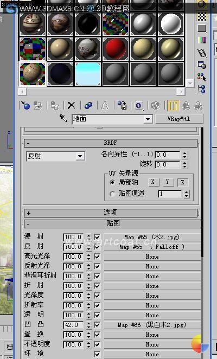This screenshot has height=359, width=217.
Task: Pick material from object with eyedropper
Action: tap(63, 119)
